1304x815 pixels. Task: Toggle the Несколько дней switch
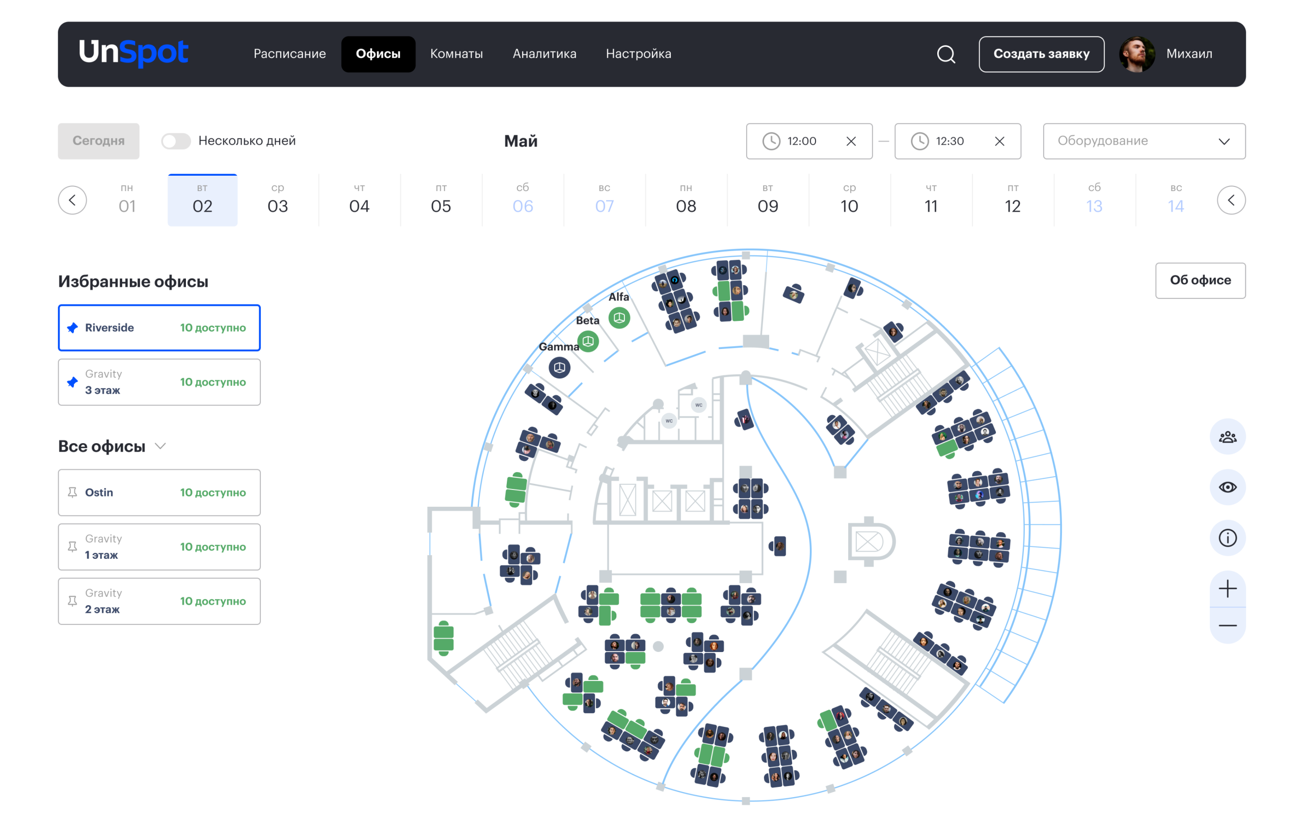click(176, 141)
